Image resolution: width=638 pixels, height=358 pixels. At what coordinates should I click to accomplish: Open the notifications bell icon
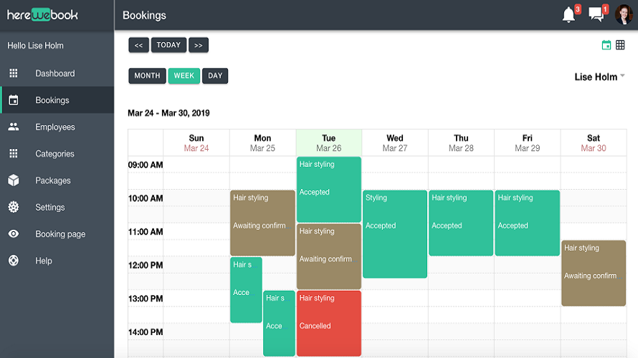[x=569, y=15]
